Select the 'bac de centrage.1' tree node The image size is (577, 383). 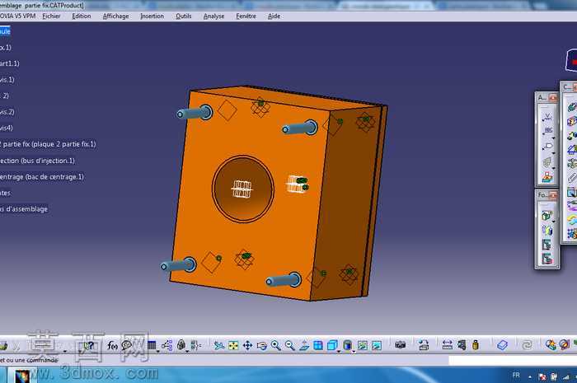click(42, 177)
